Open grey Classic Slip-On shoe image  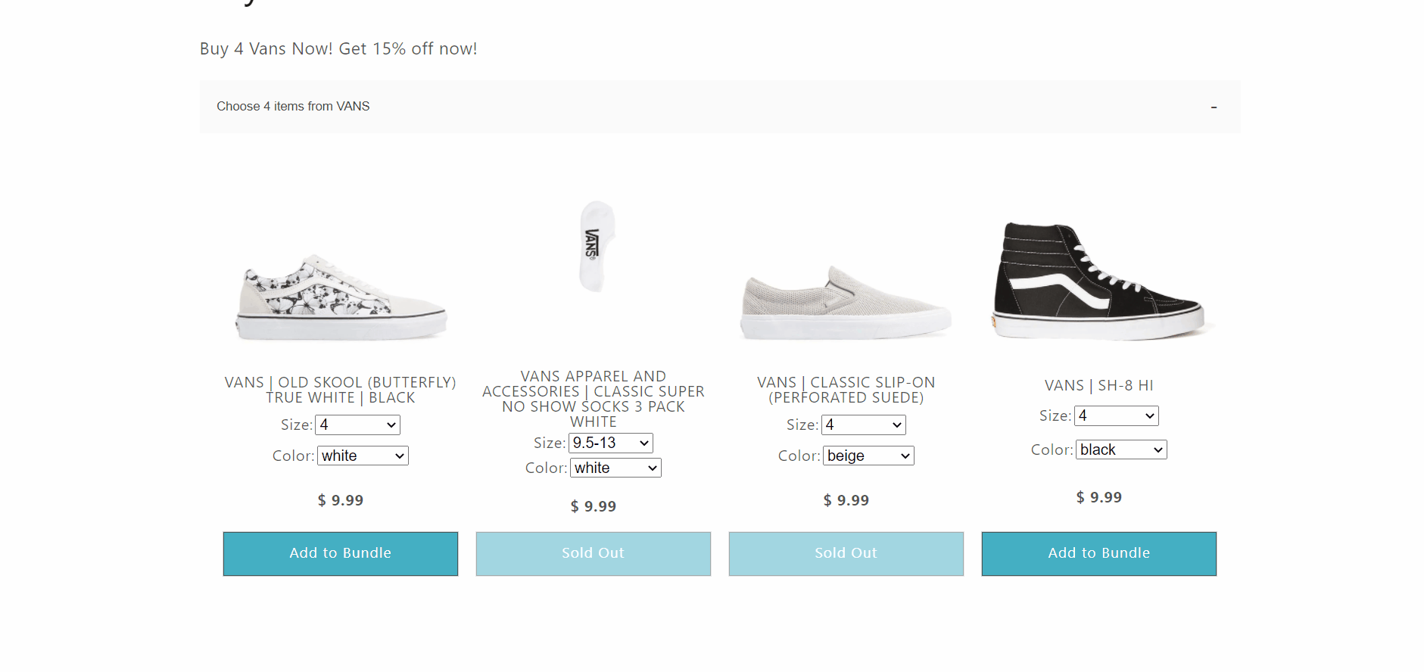pos(846,303)
